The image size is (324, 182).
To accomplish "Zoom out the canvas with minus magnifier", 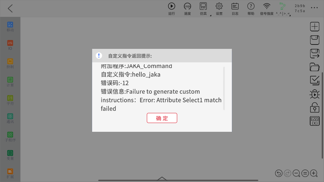I will [x=296, y=173].
